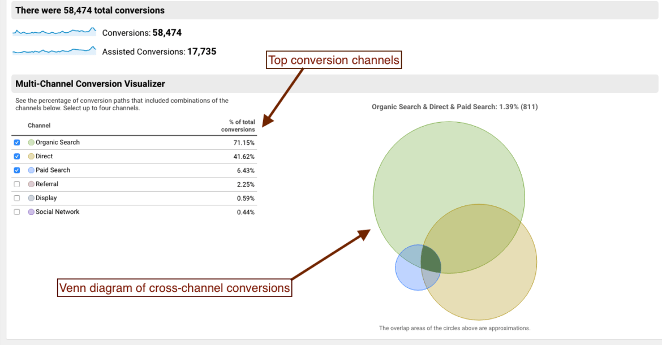Click the '% of total conversions' column header
This screenshot has width=662, height=345.
[x=238, y=126]
